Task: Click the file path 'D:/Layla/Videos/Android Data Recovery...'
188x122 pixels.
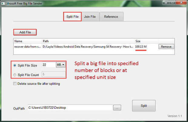Action: tap(88, 47)
